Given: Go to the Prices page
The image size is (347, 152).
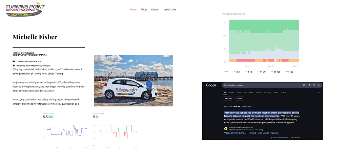Looking at the screenshot, I should click(x=144, y=9).
